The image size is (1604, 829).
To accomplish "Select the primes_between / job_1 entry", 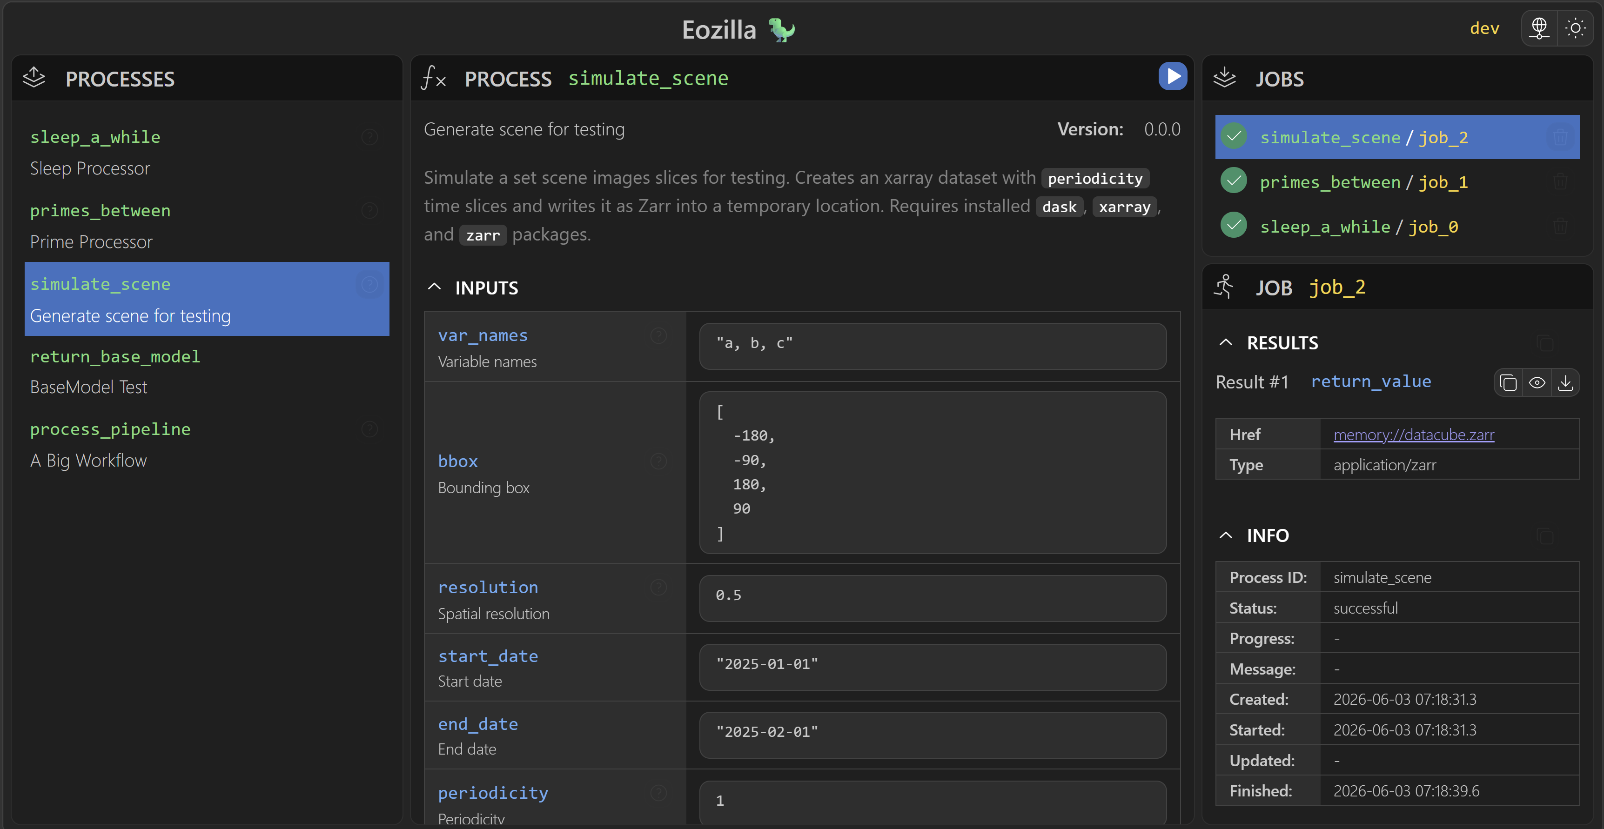I will click(x=1397, y=182).
